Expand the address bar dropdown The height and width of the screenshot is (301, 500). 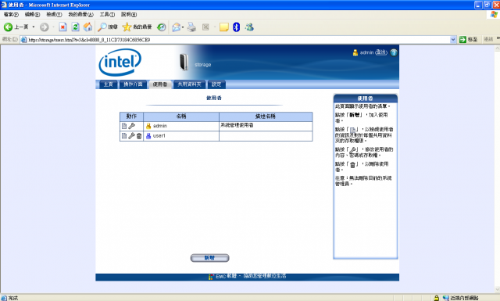[x=453, y=40]
